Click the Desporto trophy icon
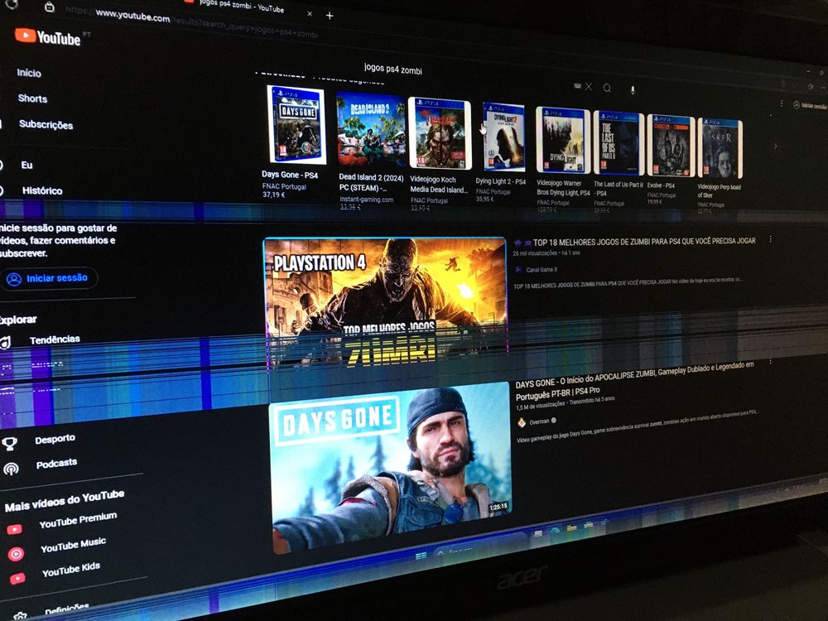 (x=9, y=444)
